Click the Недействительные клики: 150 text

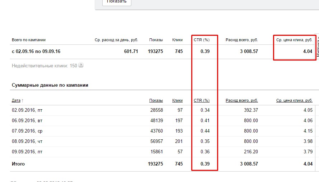pyautogui.click(x=44, y=66)
